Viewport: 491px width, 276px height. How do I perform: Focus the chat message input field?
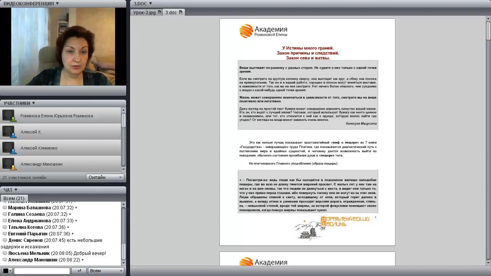tap(42, 271)
